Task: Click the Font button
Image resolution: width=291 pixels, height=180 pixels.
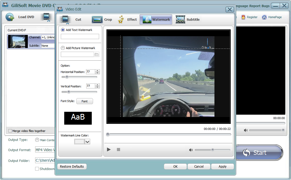Action: [x=85, y=101]
